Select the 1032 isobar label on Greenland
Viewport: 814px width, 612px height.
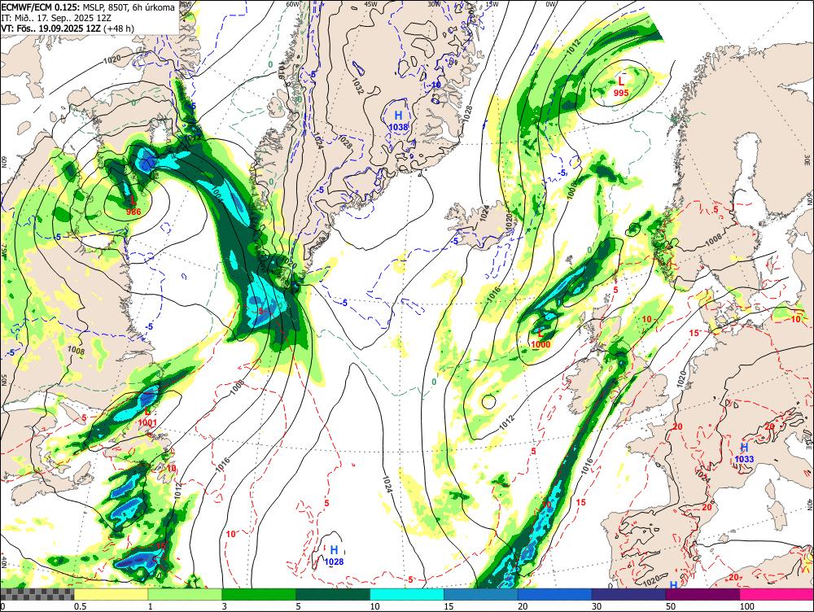point(357,86)
